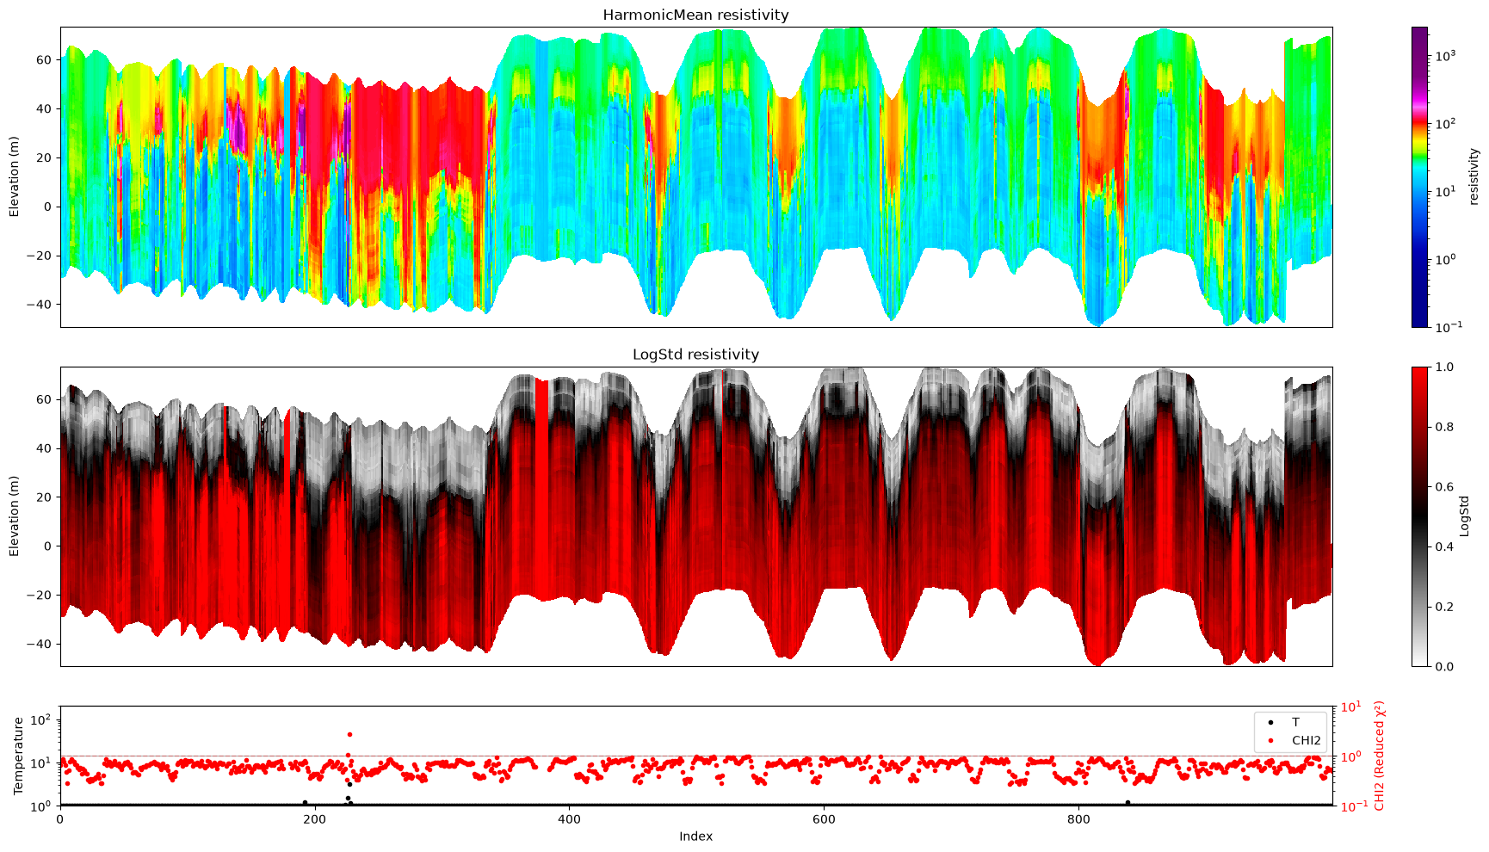
Task: Click the Temperature y-axis label
Action: [x=18, y=756]
